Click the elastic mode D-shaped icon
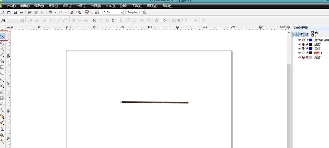Viewport: 329px width, 148px height. click(x=113, y=20)
